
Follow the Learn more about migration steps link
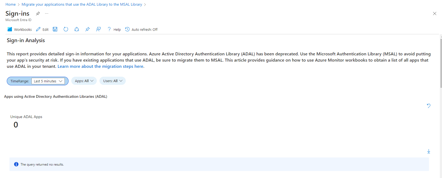click(x=101, y=66)
